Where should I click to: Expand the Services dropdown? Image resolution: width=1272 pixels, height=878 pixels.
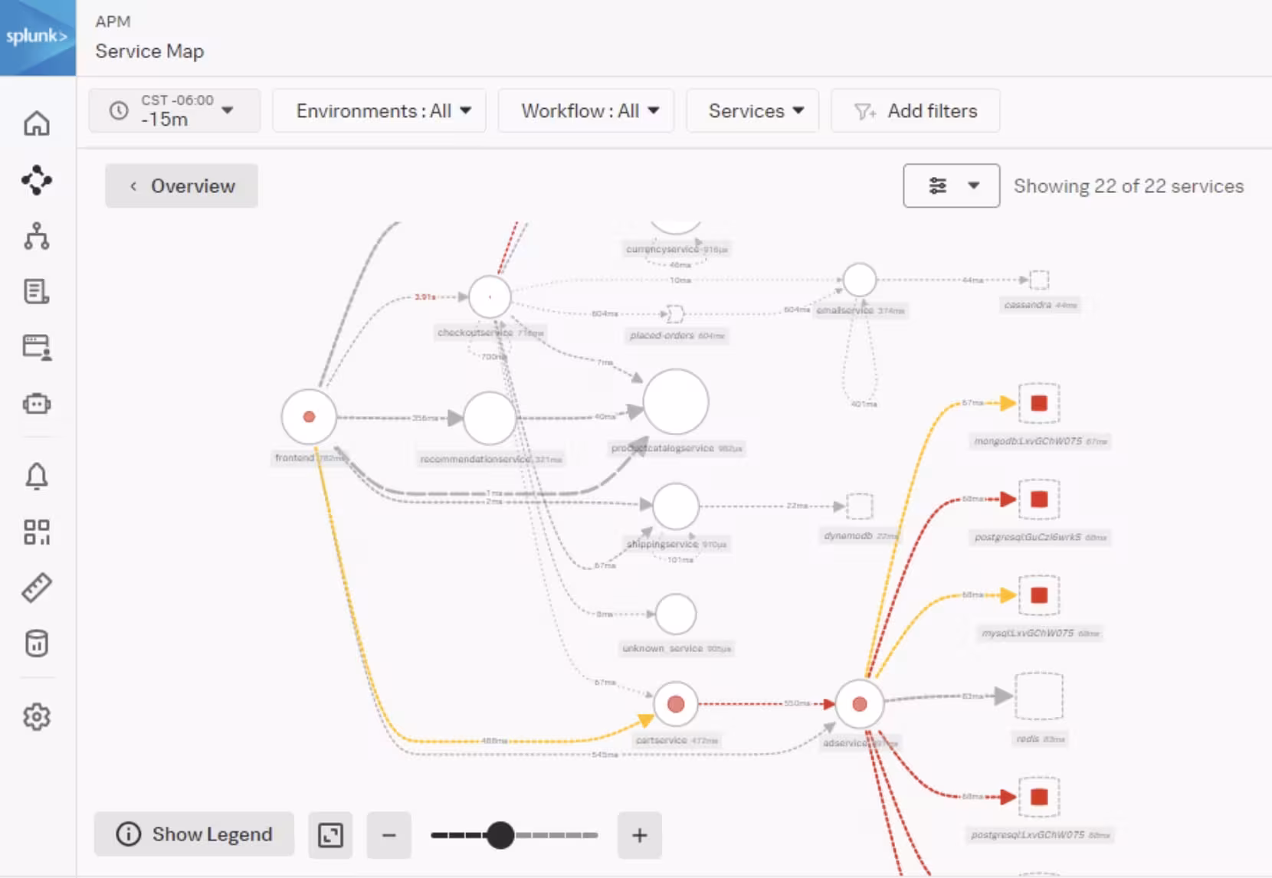click(x=752, y=110)
